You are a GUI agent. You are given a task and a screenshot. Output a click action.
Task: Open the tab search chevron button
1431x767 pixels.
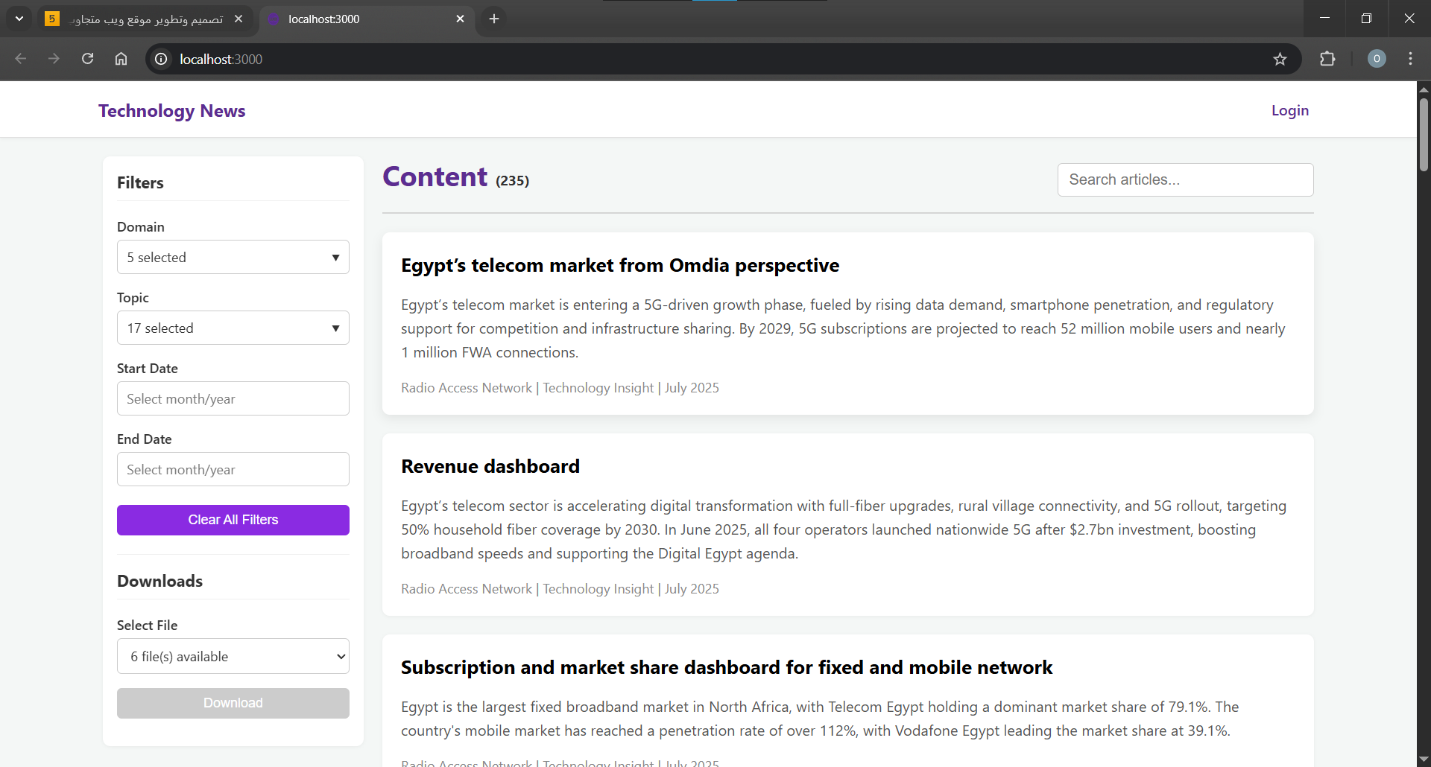tap(19, 19)
